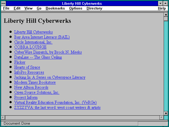Visit Virtual Reality Education Foundation (VeRGe) link
169x127 pixels.
pos(55,102)
